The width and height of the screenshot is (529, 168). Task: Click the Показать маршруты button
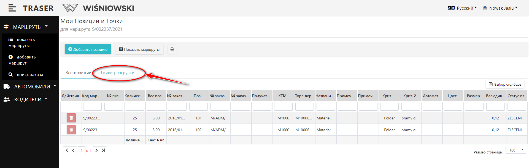[139, 49]
